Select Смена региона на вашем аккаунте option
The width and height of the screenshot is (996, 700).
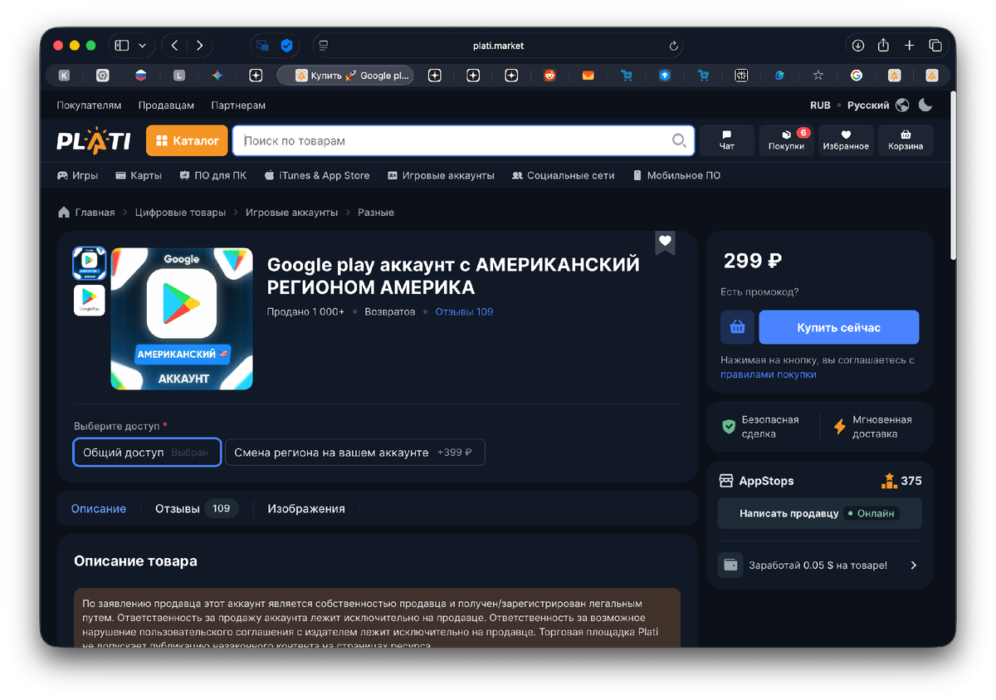coord(355,453)
